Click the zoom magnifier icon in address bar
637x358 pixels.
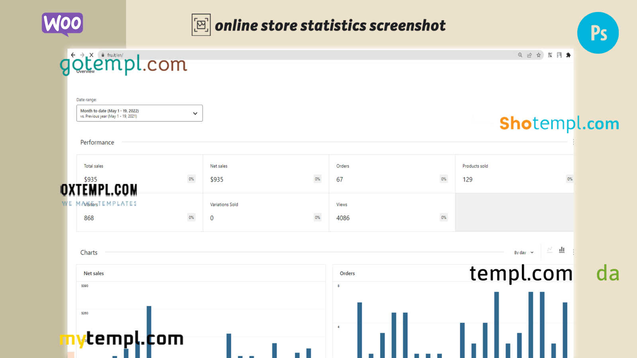coord(520,55)
